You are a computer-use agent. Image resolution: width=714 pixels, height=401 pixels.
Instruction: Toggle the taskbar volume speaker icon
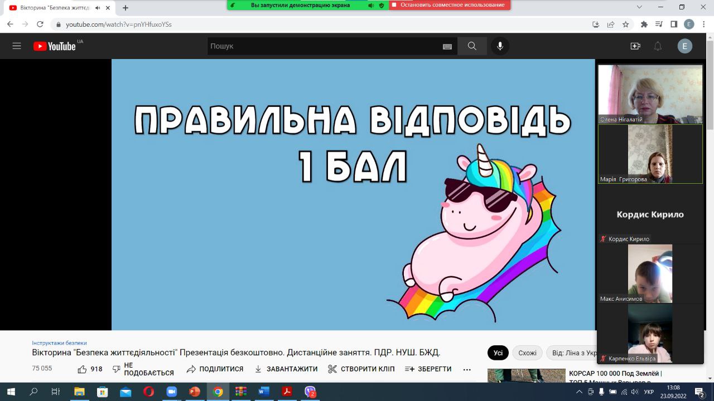(x=635, y=392)
